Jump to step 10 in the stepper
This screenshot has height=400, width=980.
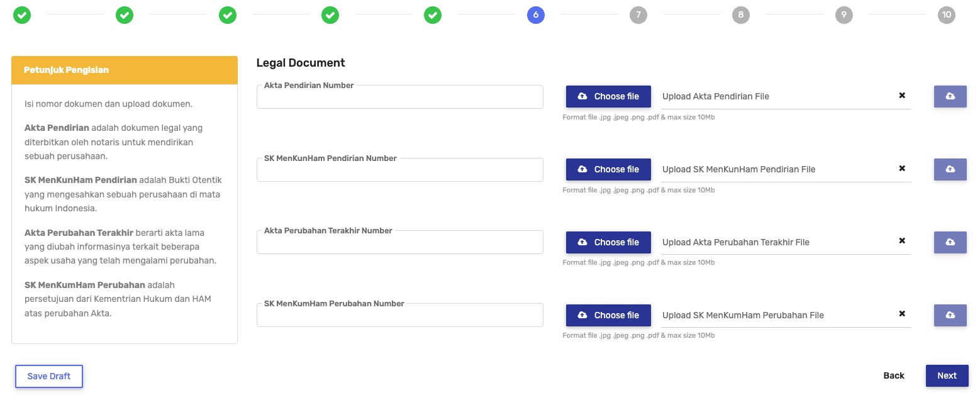click(946, 15)
